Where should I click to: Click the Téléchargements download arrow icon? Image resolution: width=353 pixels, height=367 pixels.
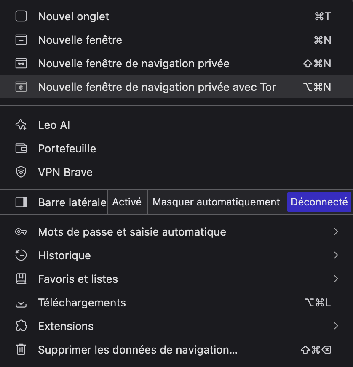(21, 303)
